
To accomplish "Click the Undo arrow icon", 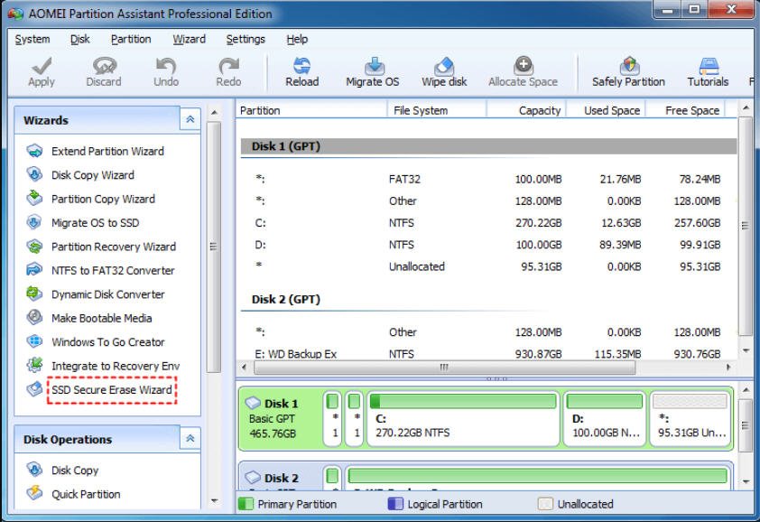I will pyautogui.click(x=166, y=66).
